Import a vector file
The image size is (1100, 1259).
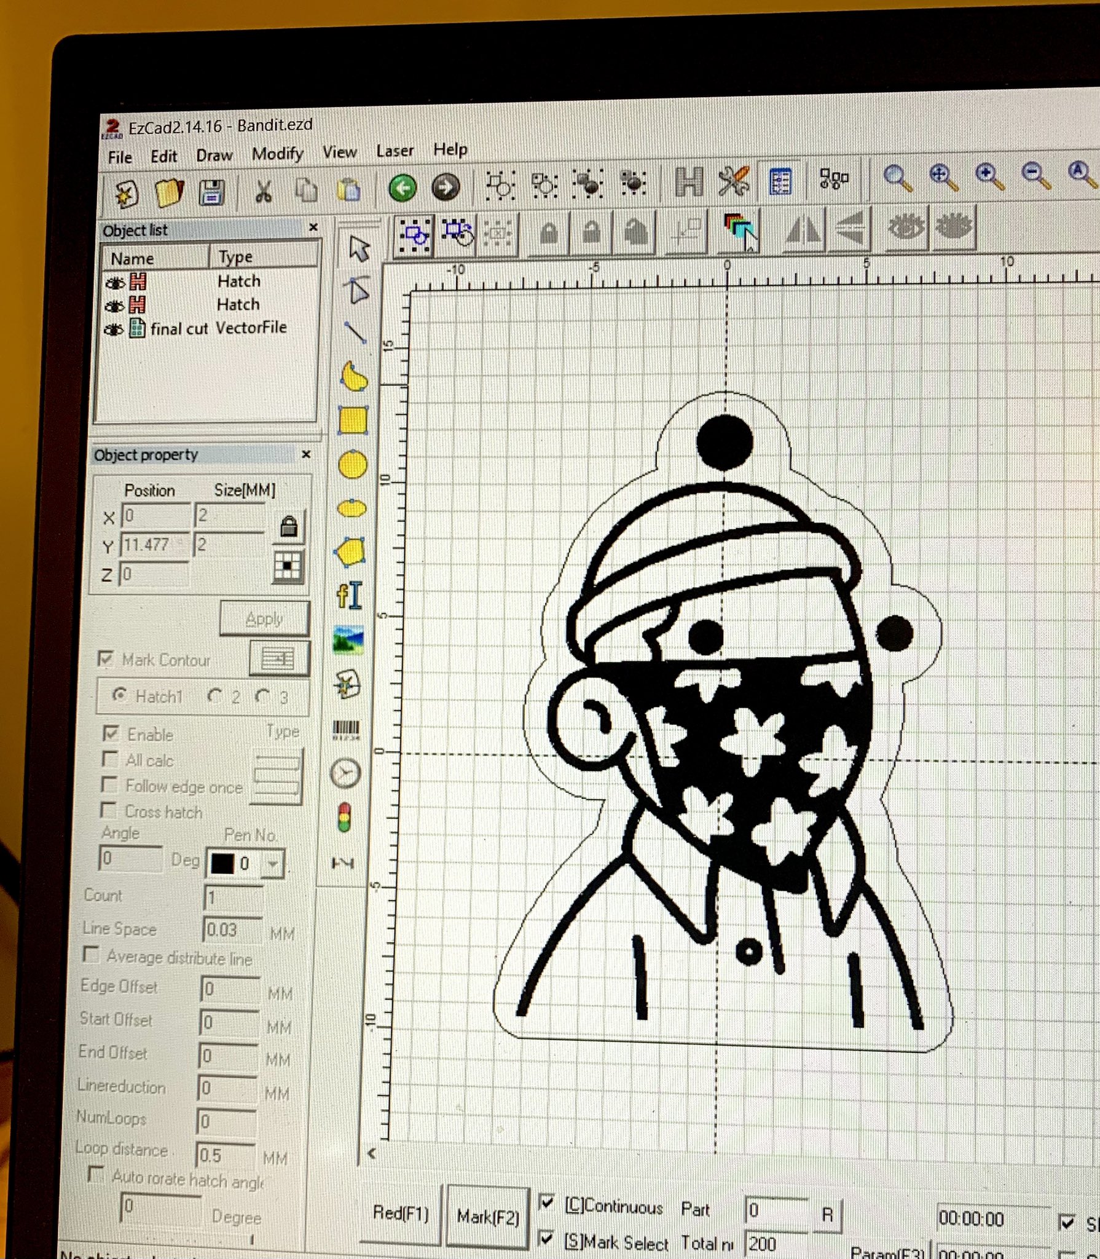point(348,684)
